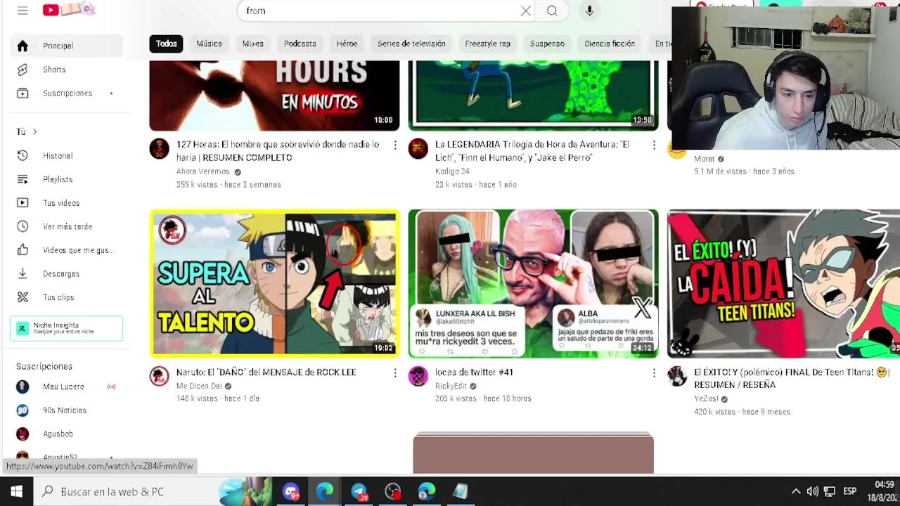Select the Música filter chip

pos(209,44)
